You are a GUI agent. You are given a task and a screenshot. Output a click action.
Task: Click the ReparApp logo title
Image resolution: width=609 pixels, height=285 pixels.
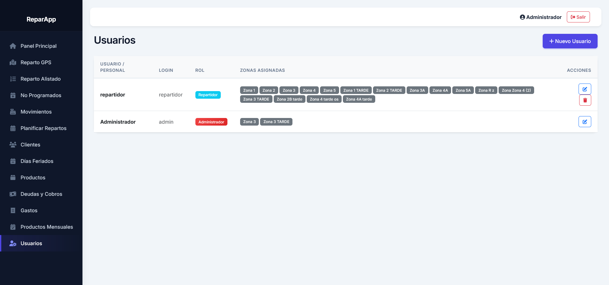[41, 19]
